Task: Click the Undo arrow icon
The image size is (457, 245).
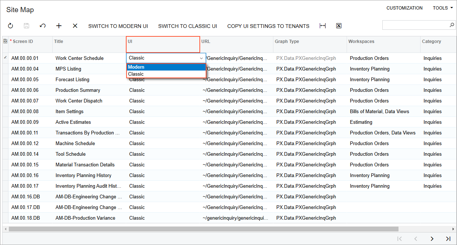Action: (43, 26)
